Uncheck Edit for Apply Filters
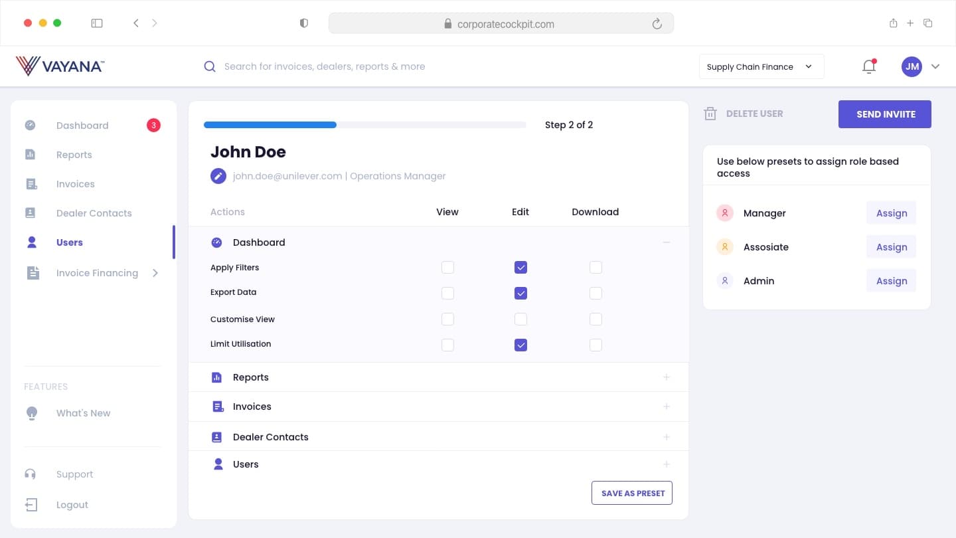This screenshot has width=956, height=538. pyautogui.click(x=521, y=268)
